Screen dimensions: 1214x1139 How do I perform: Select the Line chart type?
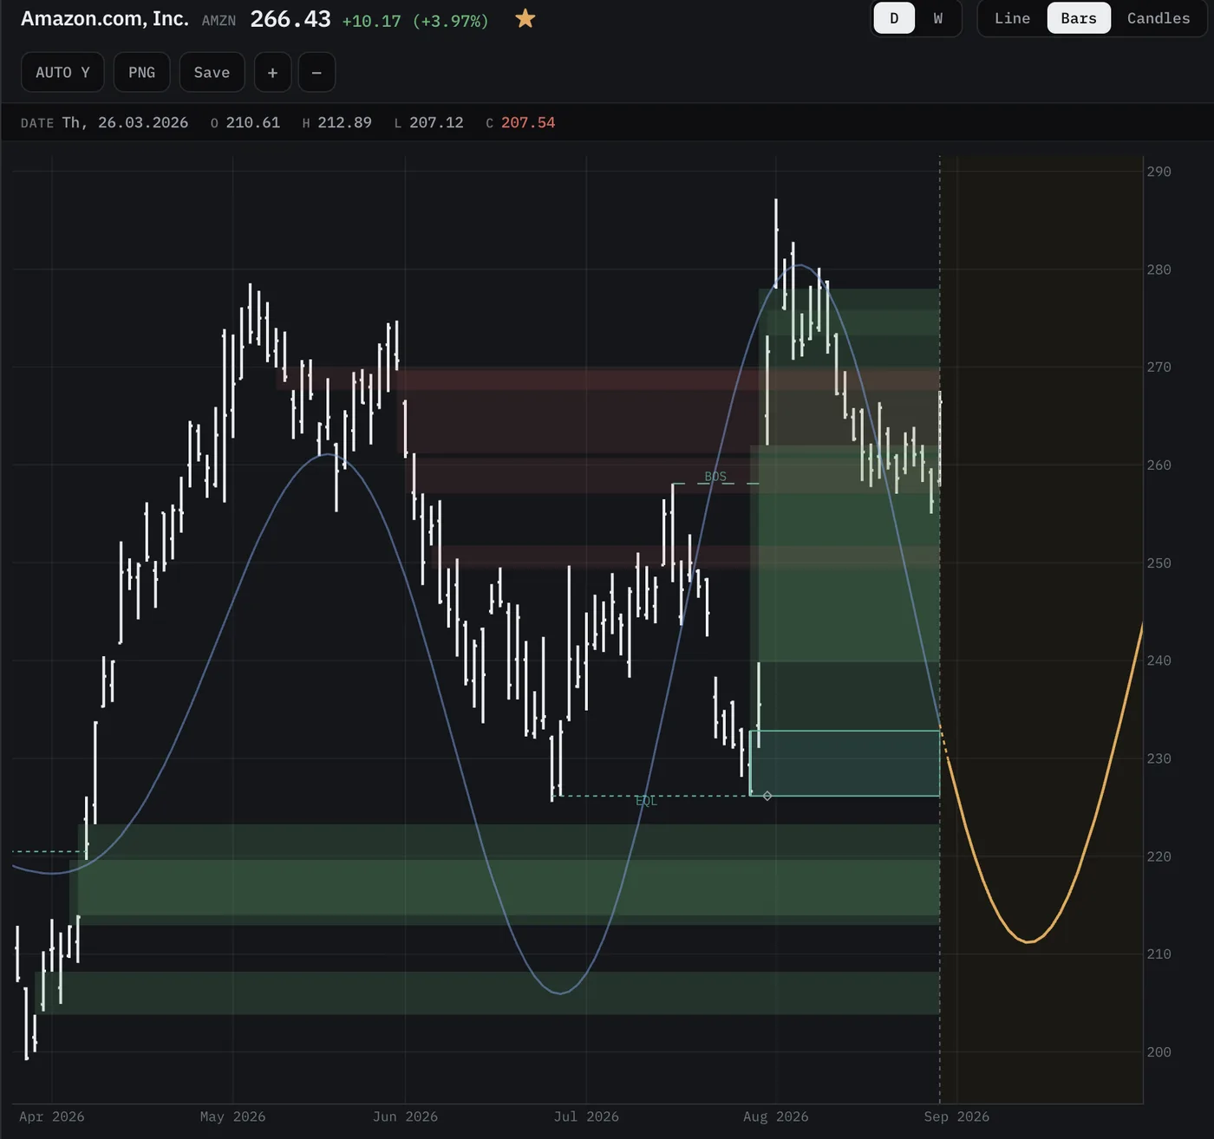(x=1012, y=18)
